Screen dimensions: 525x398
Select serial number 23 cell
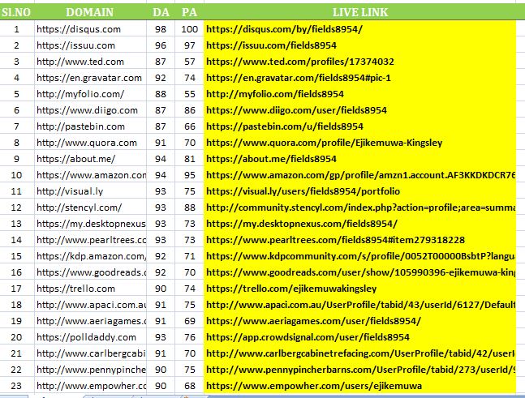pyautogui.click(x=16, y=386)
